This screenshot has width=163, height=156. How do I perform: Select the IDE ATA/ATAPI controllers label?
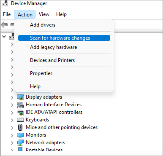pyautogui.click(x=54, y=112)
